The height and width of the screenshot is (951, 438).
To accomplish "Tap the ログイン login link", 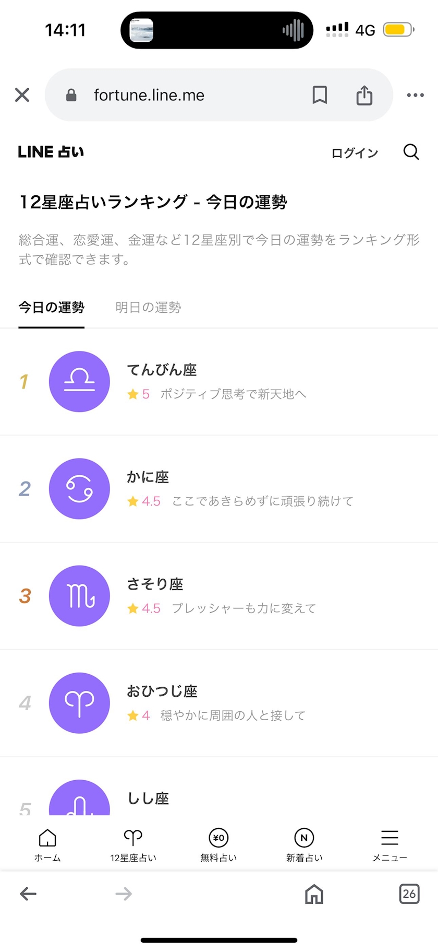I will [355, 153].
